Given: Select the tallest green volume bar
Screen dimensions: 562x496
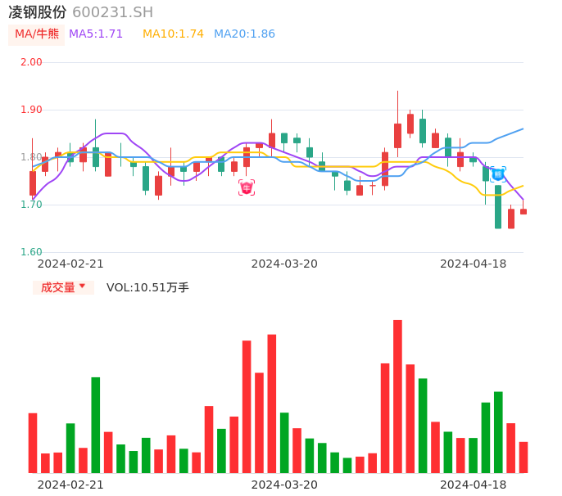Looking at the screenshot, I should tap(96, 425).
